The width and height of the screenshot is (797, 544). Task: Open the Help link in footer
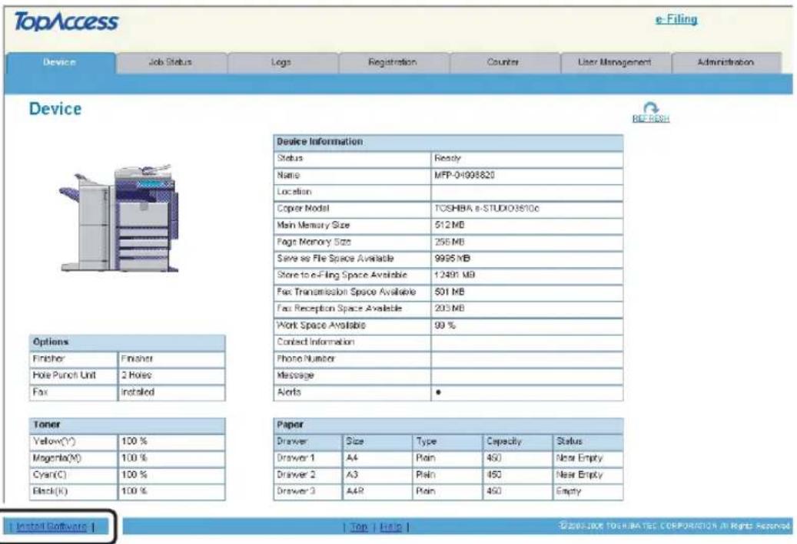click(390, 527)
